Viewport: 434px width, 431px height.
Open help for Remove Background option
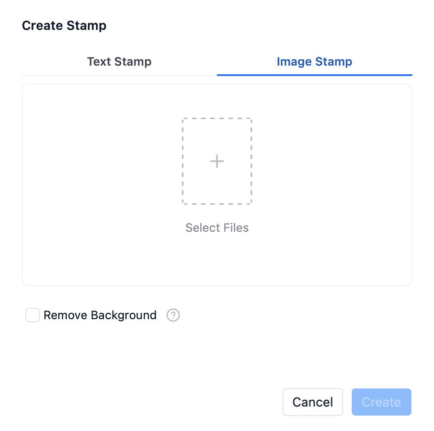(x=173, y=315)
